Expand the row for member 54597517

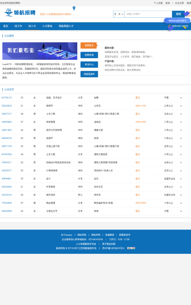pos(181,114)
